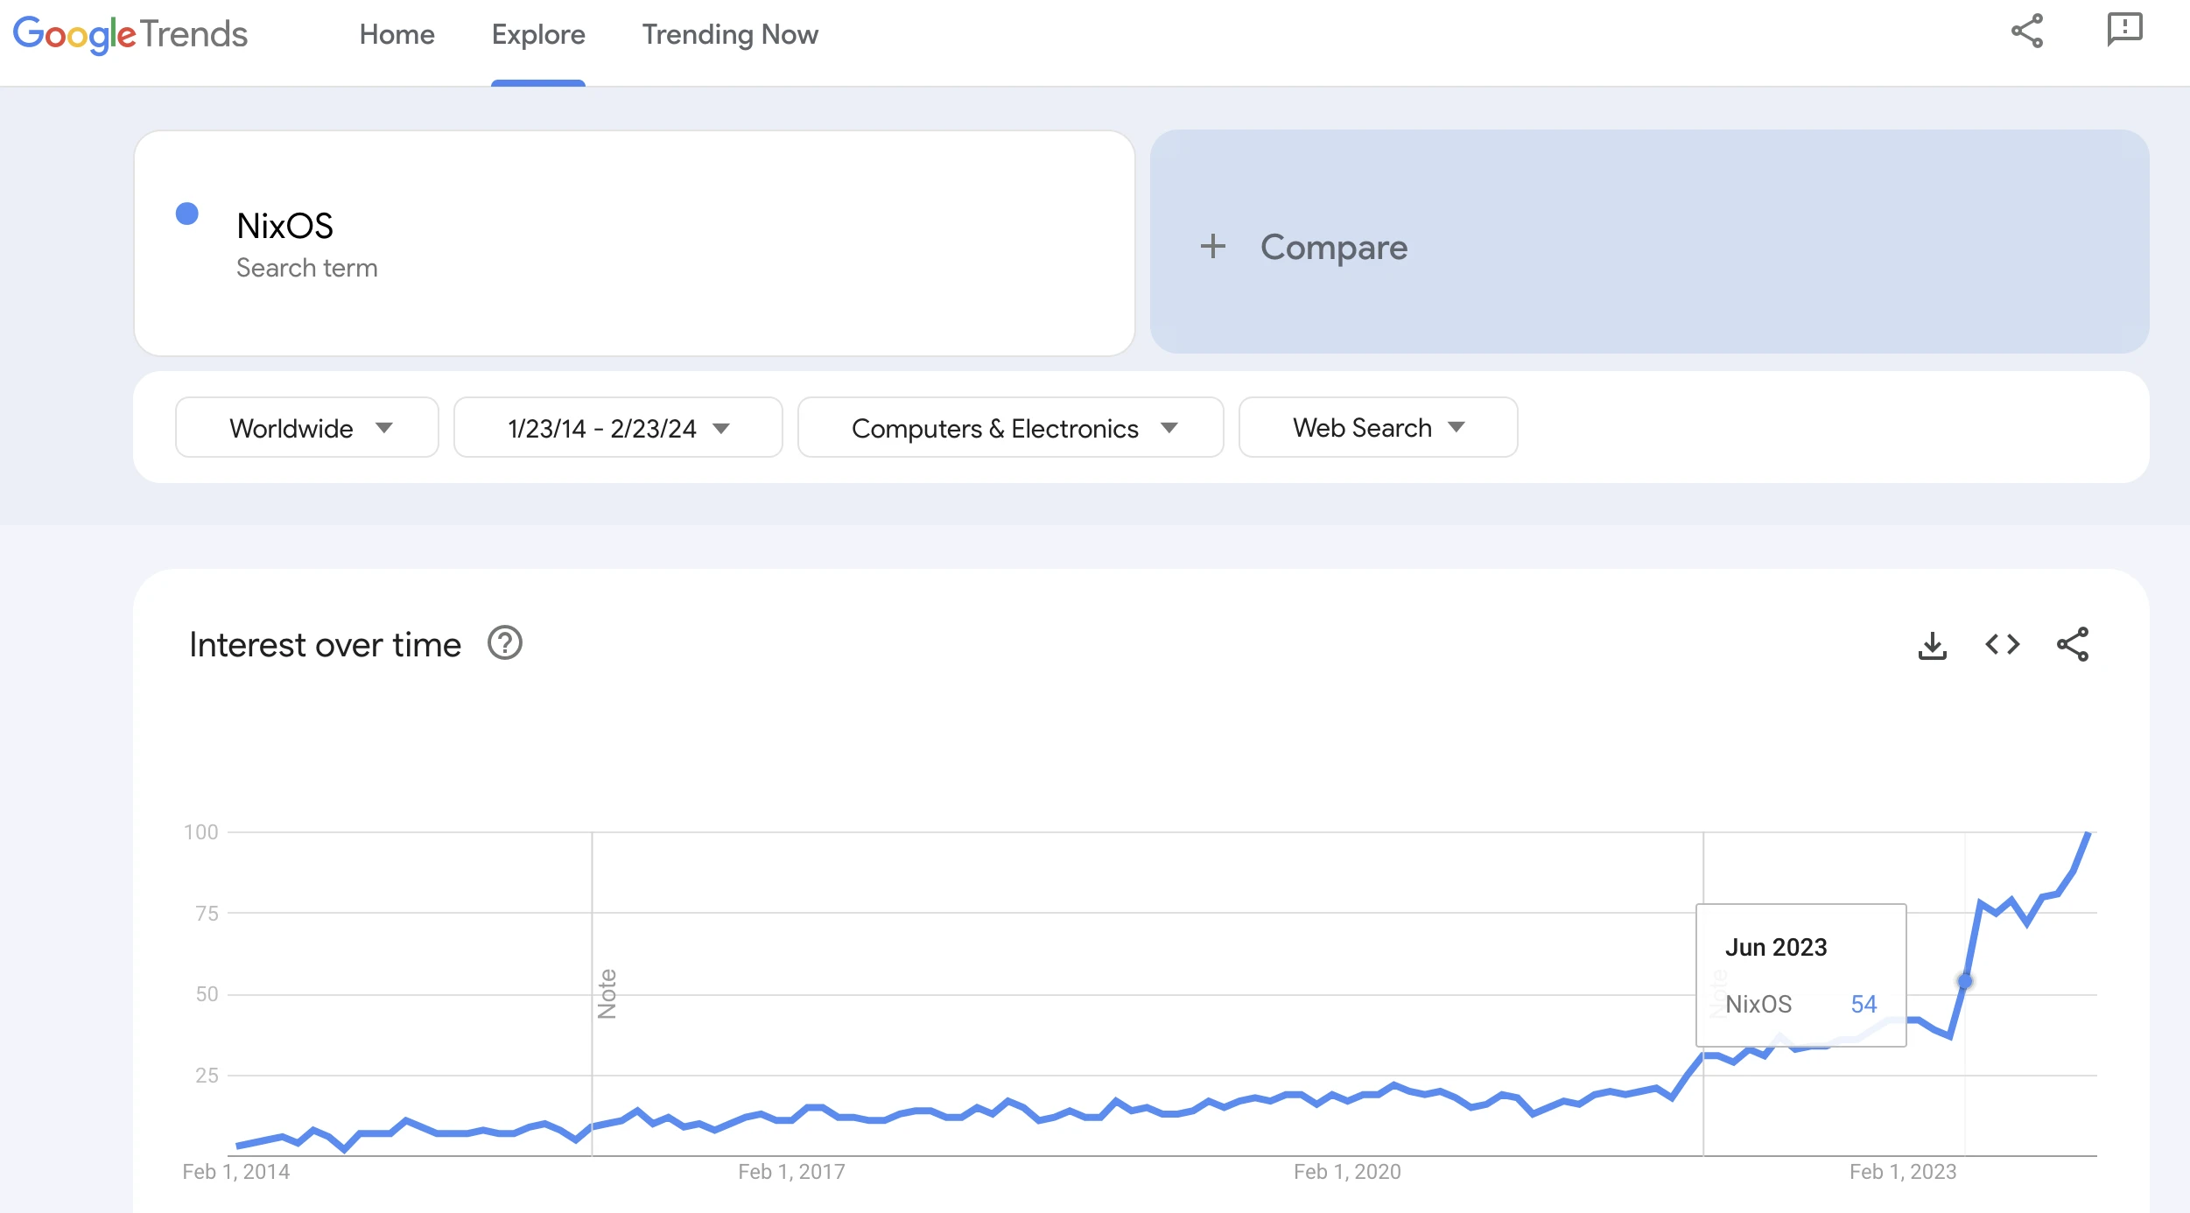Share the Interest over time chart

point(2073,645)
